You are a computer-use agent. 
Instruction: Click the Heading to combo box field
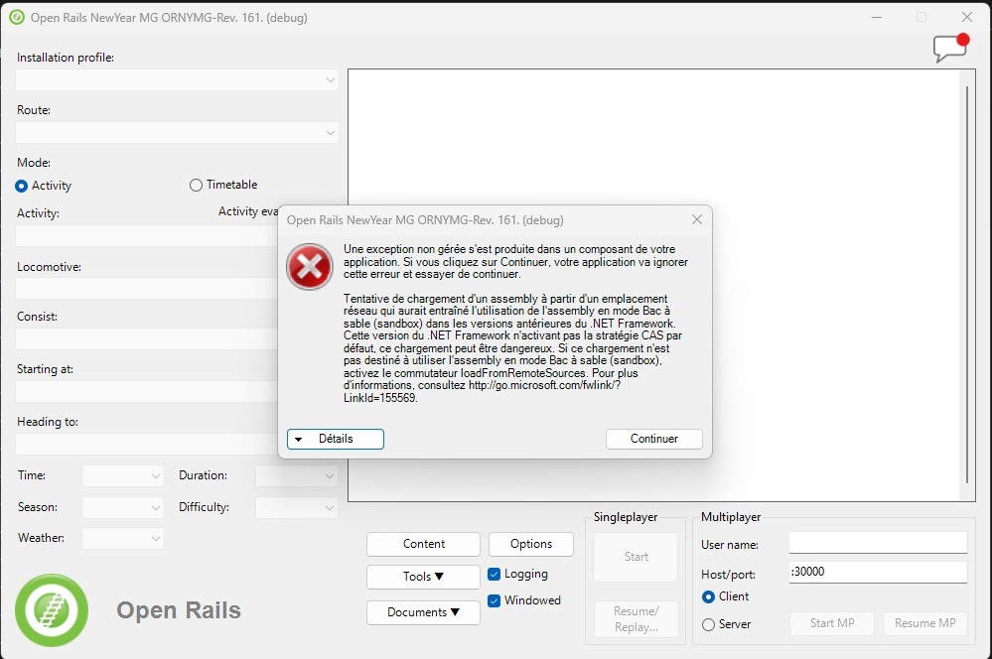(x=147, y=444)
